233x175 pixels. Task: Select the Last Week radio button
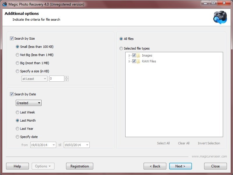[x=17, y=112]
